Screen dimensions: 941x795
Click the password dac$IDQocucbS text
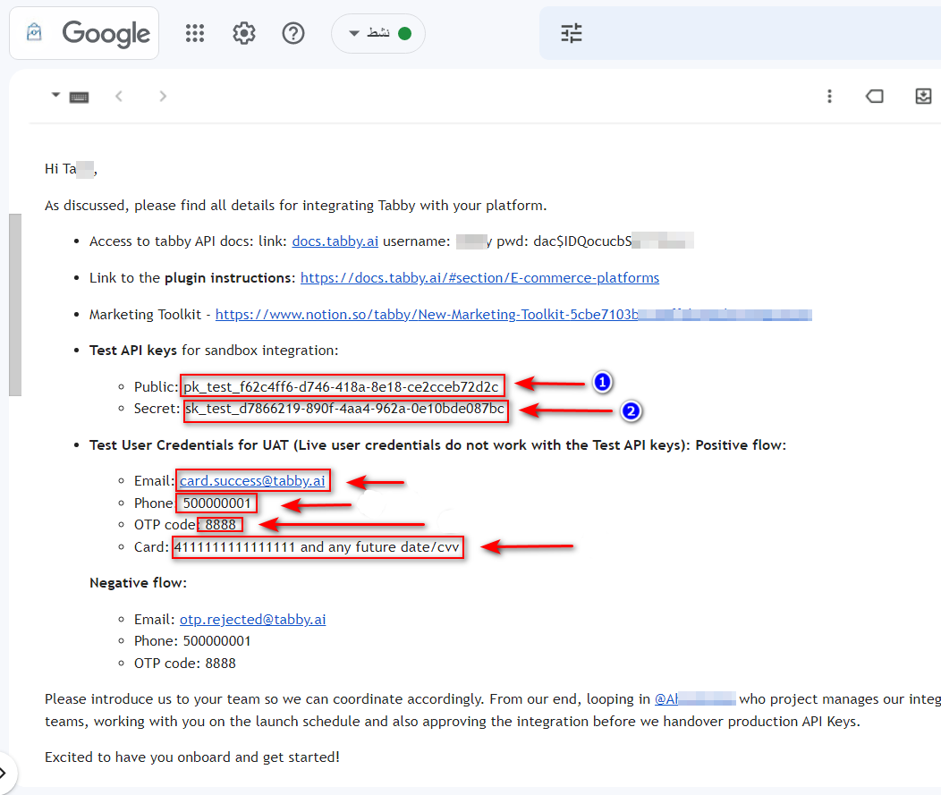582,241
